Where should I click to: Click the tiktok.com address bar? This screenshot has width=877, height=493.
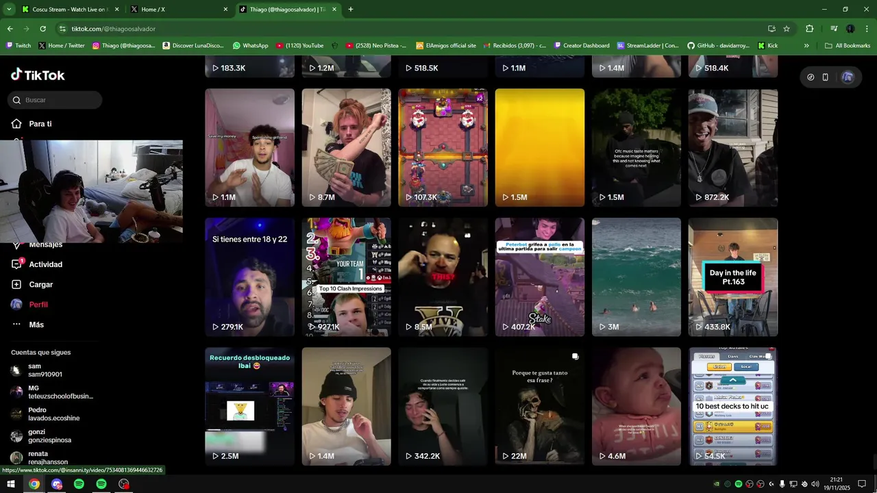click(x=411, y=29)
